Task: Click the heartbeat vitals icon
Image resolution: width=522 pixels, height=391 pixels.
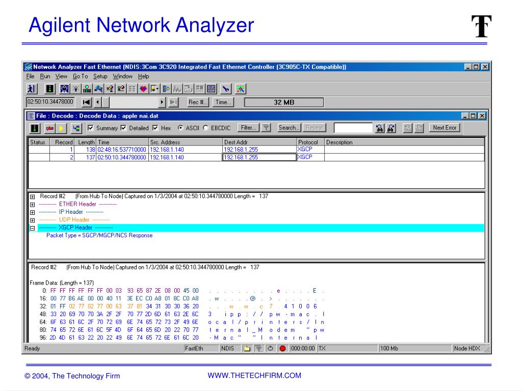Action: pos(143,89)
